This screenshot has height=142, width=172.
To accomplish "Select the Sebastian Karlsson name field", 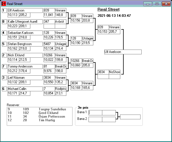I will pos(25,33).
